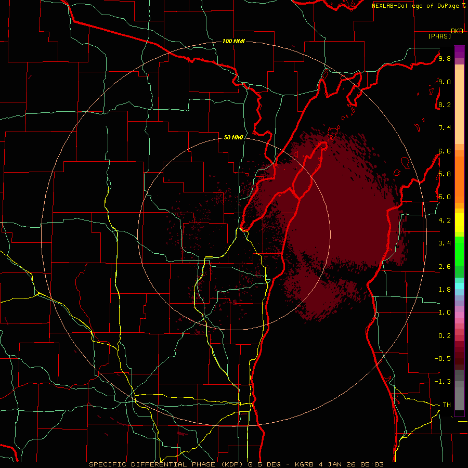Click the peach segment of the color bar
The height and width of the screenshot is (468, 468).
459,107
